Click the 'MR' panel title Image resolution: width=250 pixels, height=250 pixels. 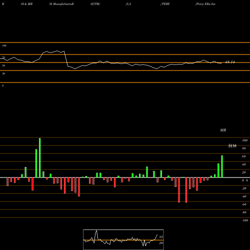(223, 130)
